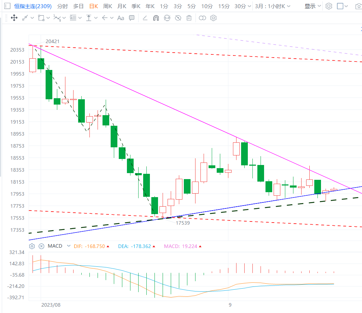Select the Fibonacci retracement lines tool
This screenshot has width=362, height=313.
(73, 18)
